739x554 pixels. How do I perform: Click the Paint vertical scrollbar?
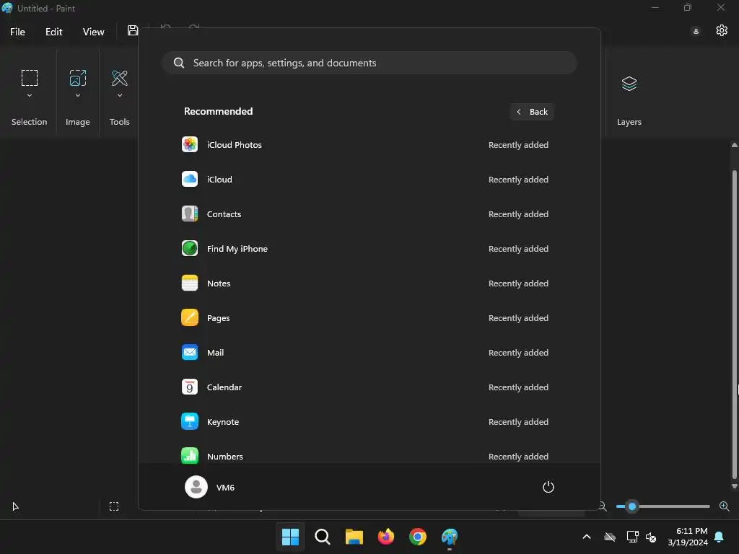pos(734,324)
